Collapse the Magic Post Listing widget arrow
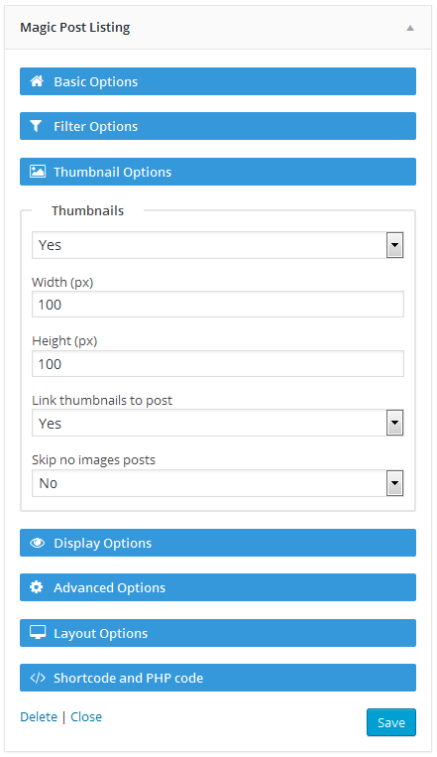Screen dimensions: 437x757 (410, 28)
